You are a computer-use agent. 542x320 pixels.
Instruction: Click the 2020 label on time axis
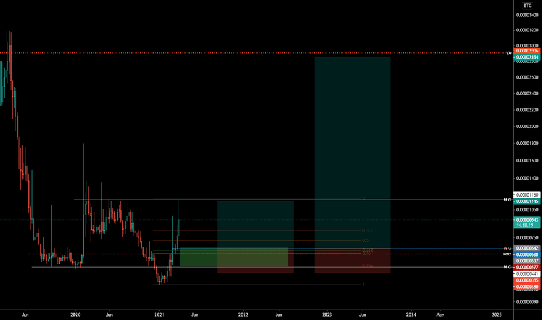(76, 315)
